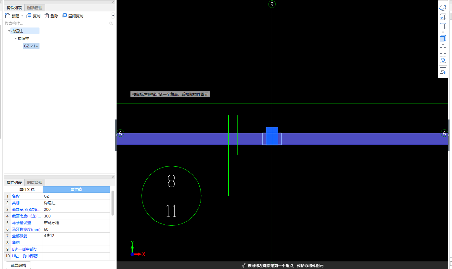
Task: Click the property list vertical scrollbar
Action: [x=113, y=203]
